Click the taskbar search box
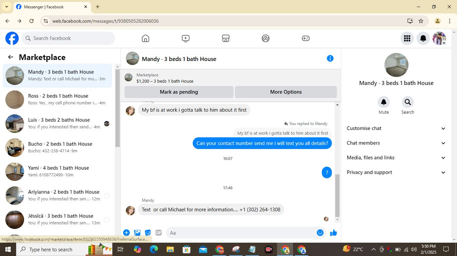The width and height of the screenshot is (457, 256). coord(64,249)
